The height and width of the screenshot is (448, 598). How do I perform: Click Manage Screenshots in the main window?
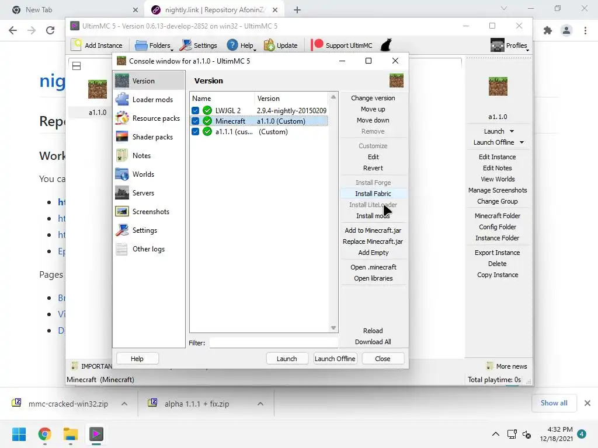(498, 190)
